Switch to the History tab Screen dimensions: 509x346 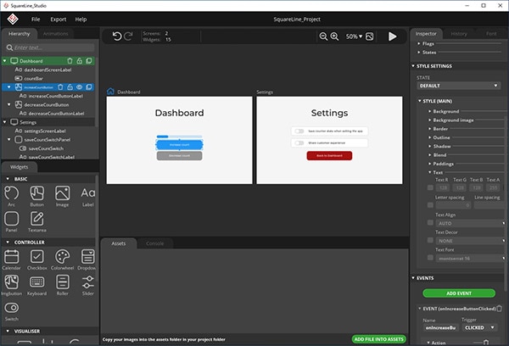[x=459, y=33]
